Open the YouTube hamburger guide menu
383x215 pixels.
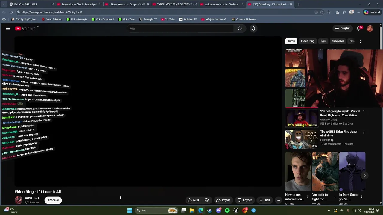[x=8, y=28]
